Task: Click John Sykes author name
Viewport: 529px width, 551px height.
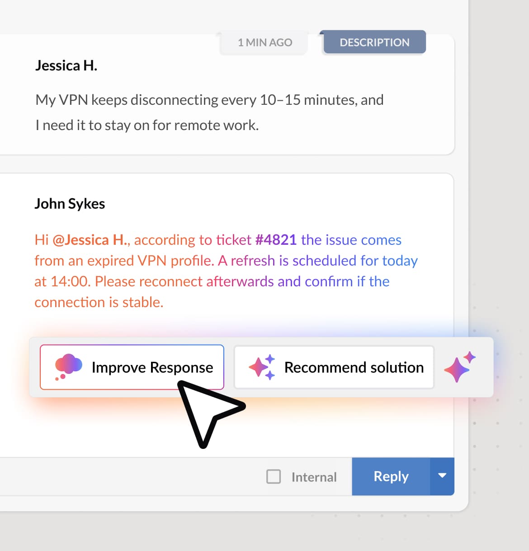Action: [70, 204]
